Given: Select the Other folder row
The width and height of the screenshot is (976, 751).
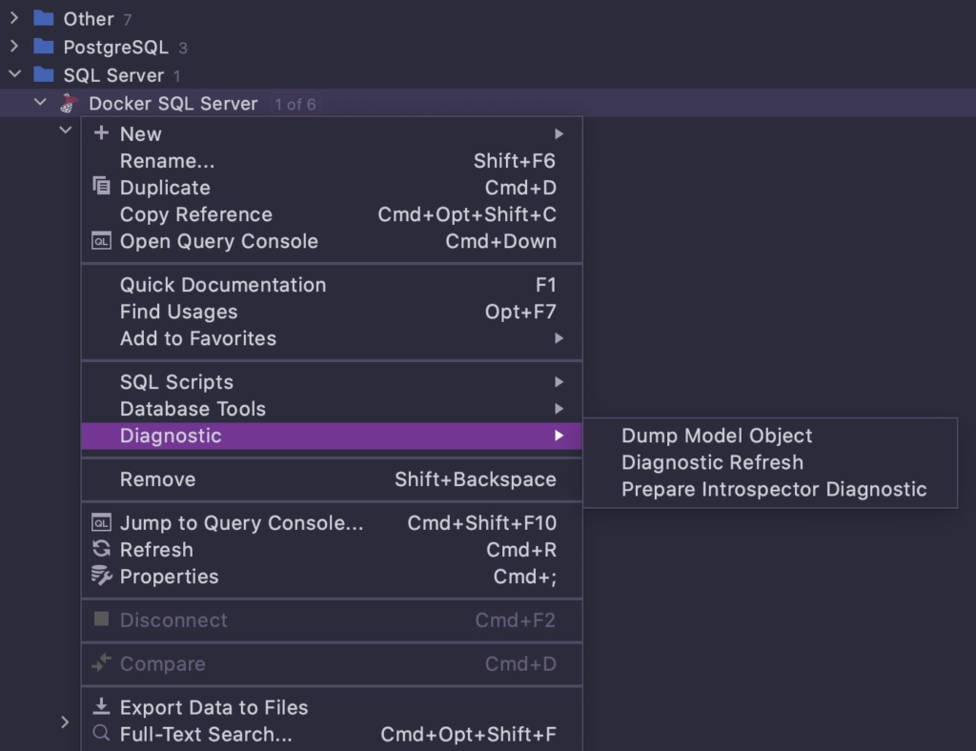Looking at the screenshot, I should point(488,19).
